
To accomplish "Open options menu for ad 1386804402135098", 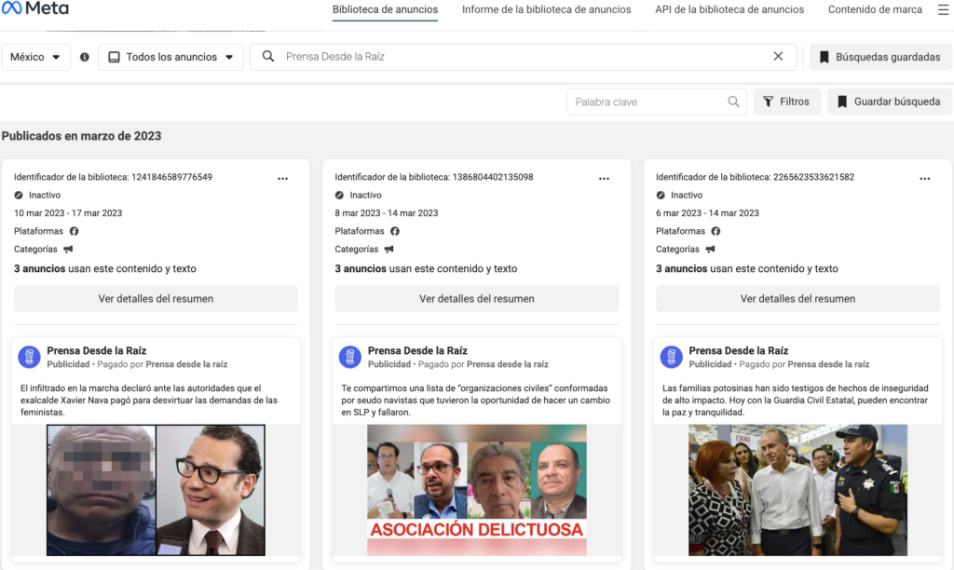I will click(604, 178).
